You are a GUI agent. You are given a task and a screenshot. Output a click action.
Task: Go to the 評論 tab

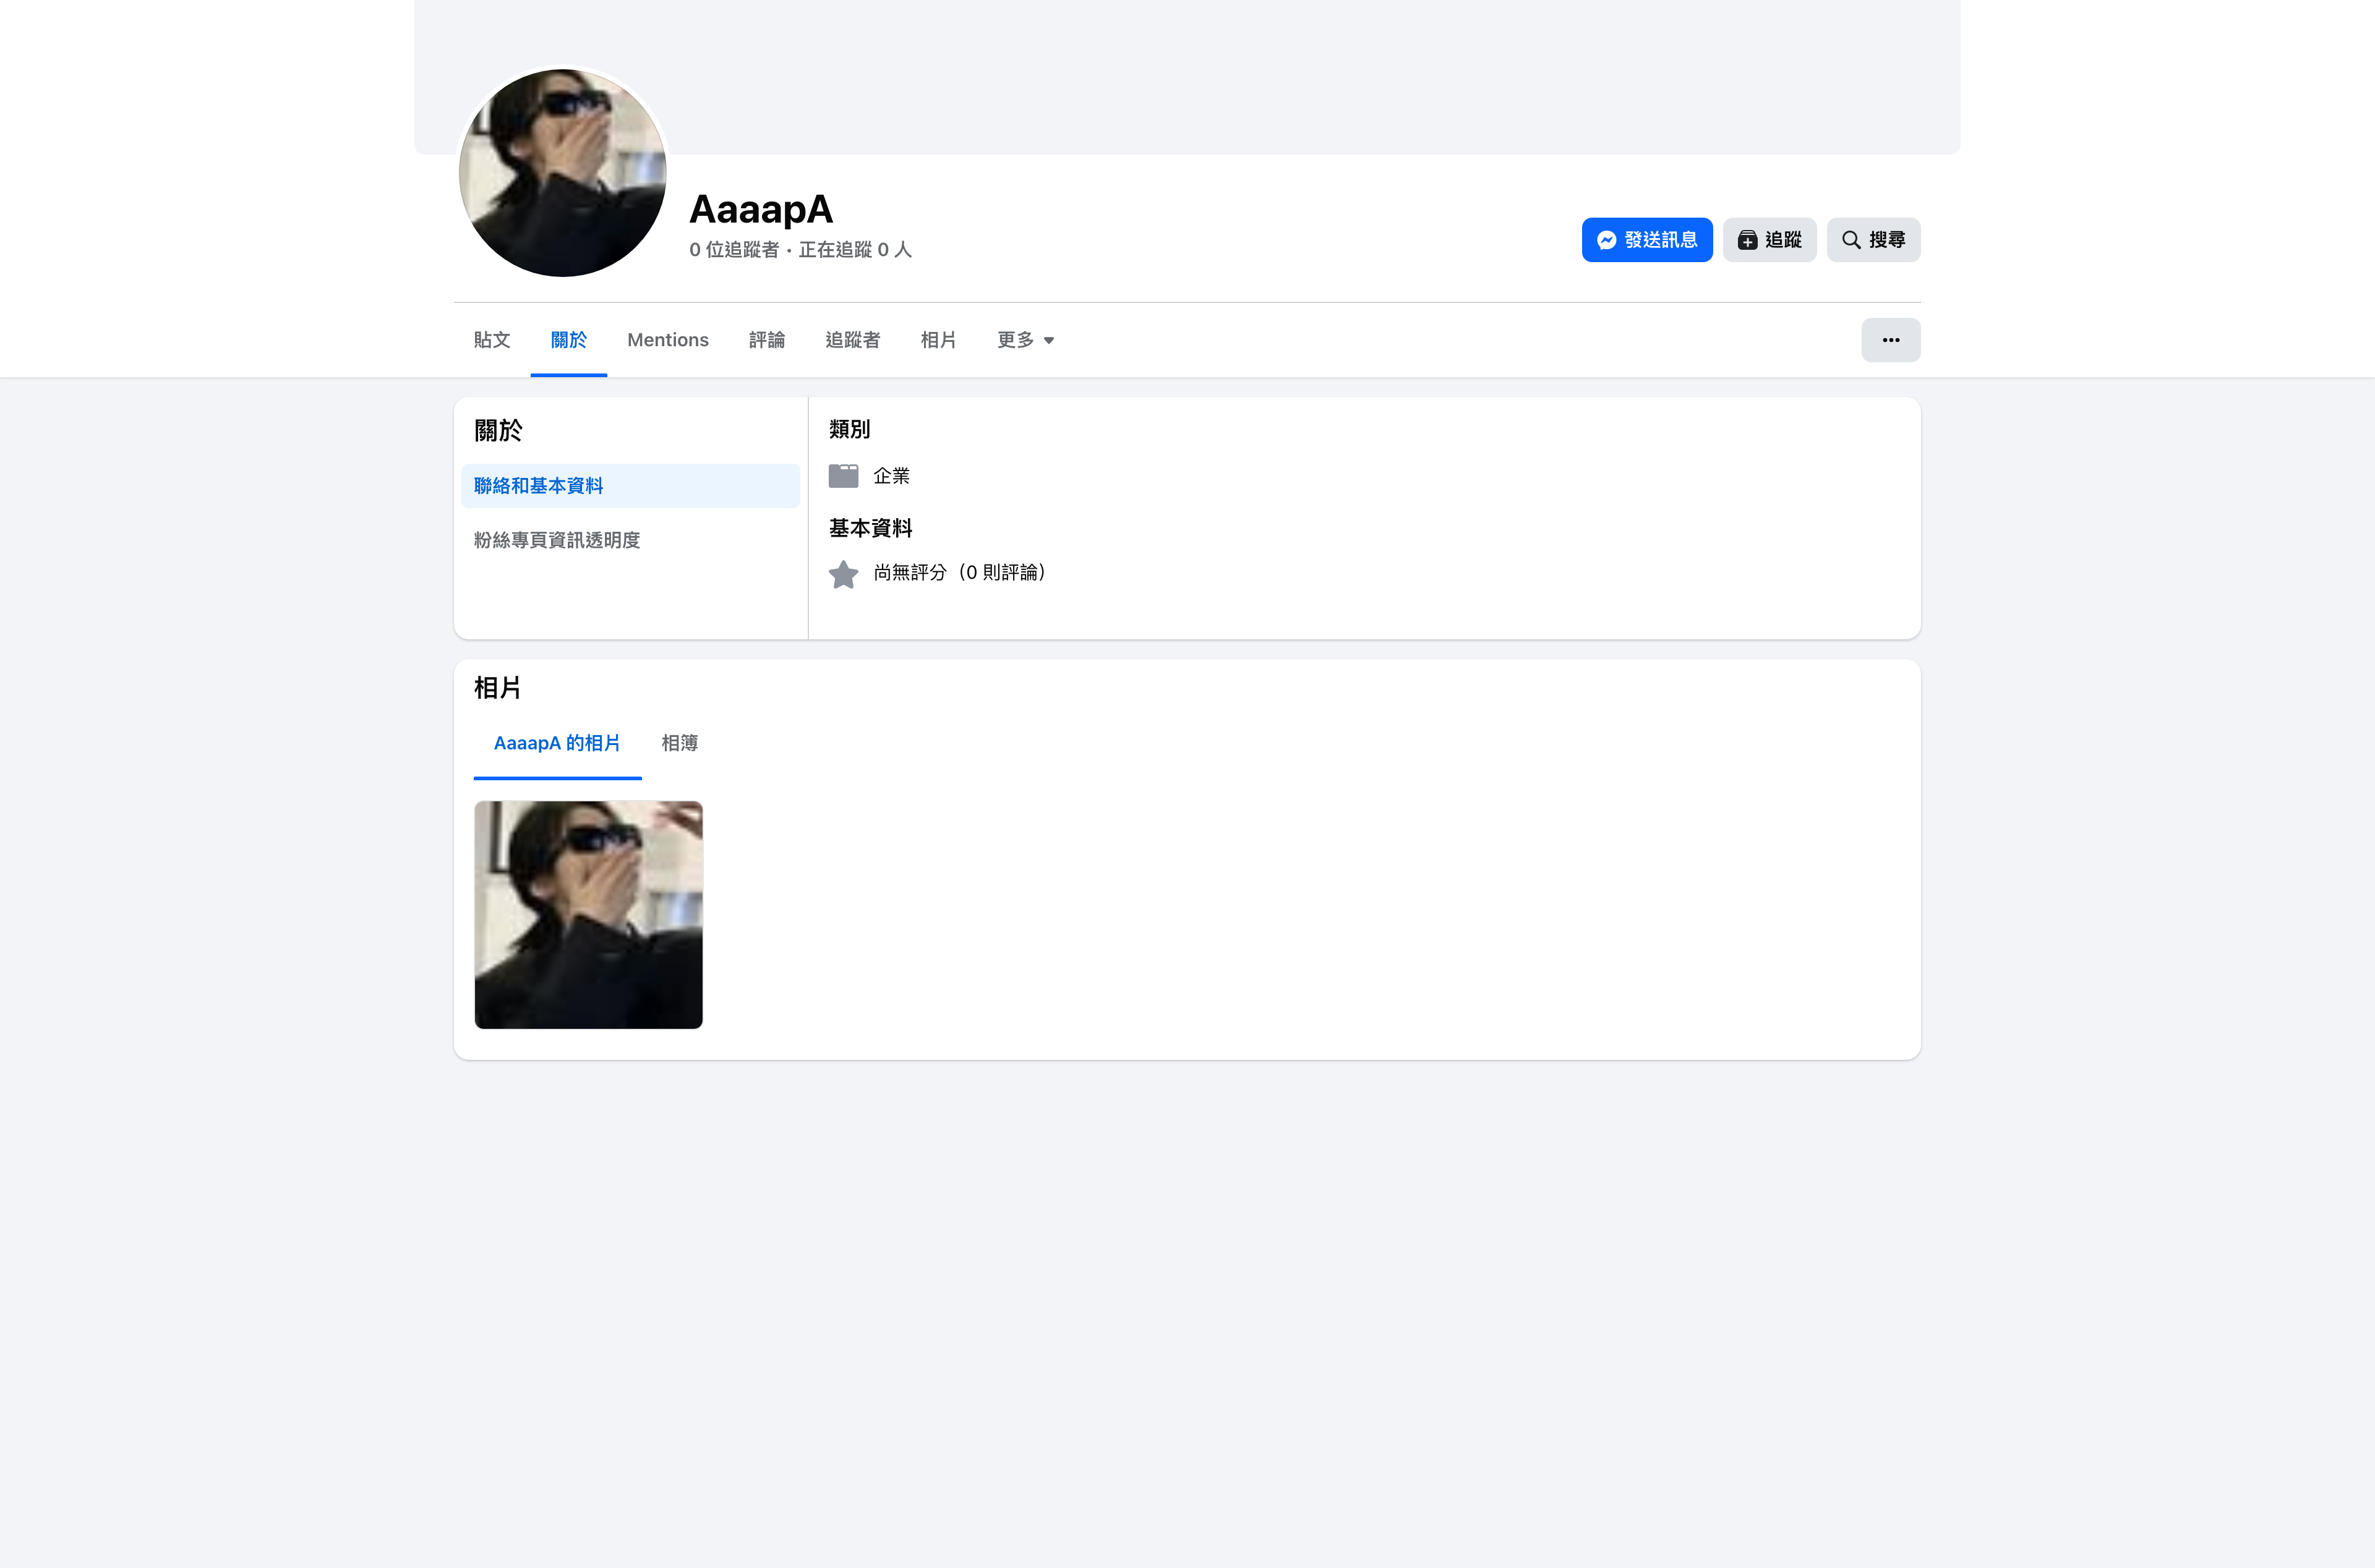[767, 340]
